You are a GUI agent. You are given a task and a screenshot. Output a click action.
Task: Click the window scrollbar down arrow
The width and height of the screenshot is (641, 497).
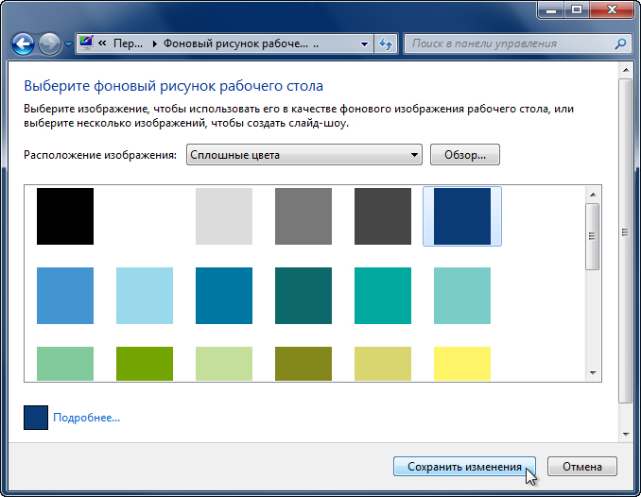(626, 434)
